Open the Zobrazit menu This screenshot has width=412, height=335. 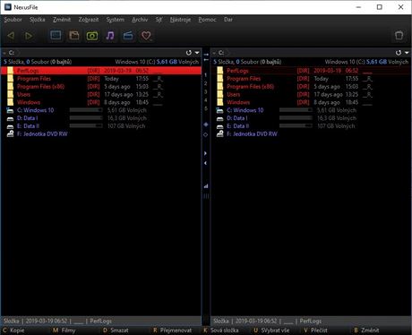click(x=89, y=20)
